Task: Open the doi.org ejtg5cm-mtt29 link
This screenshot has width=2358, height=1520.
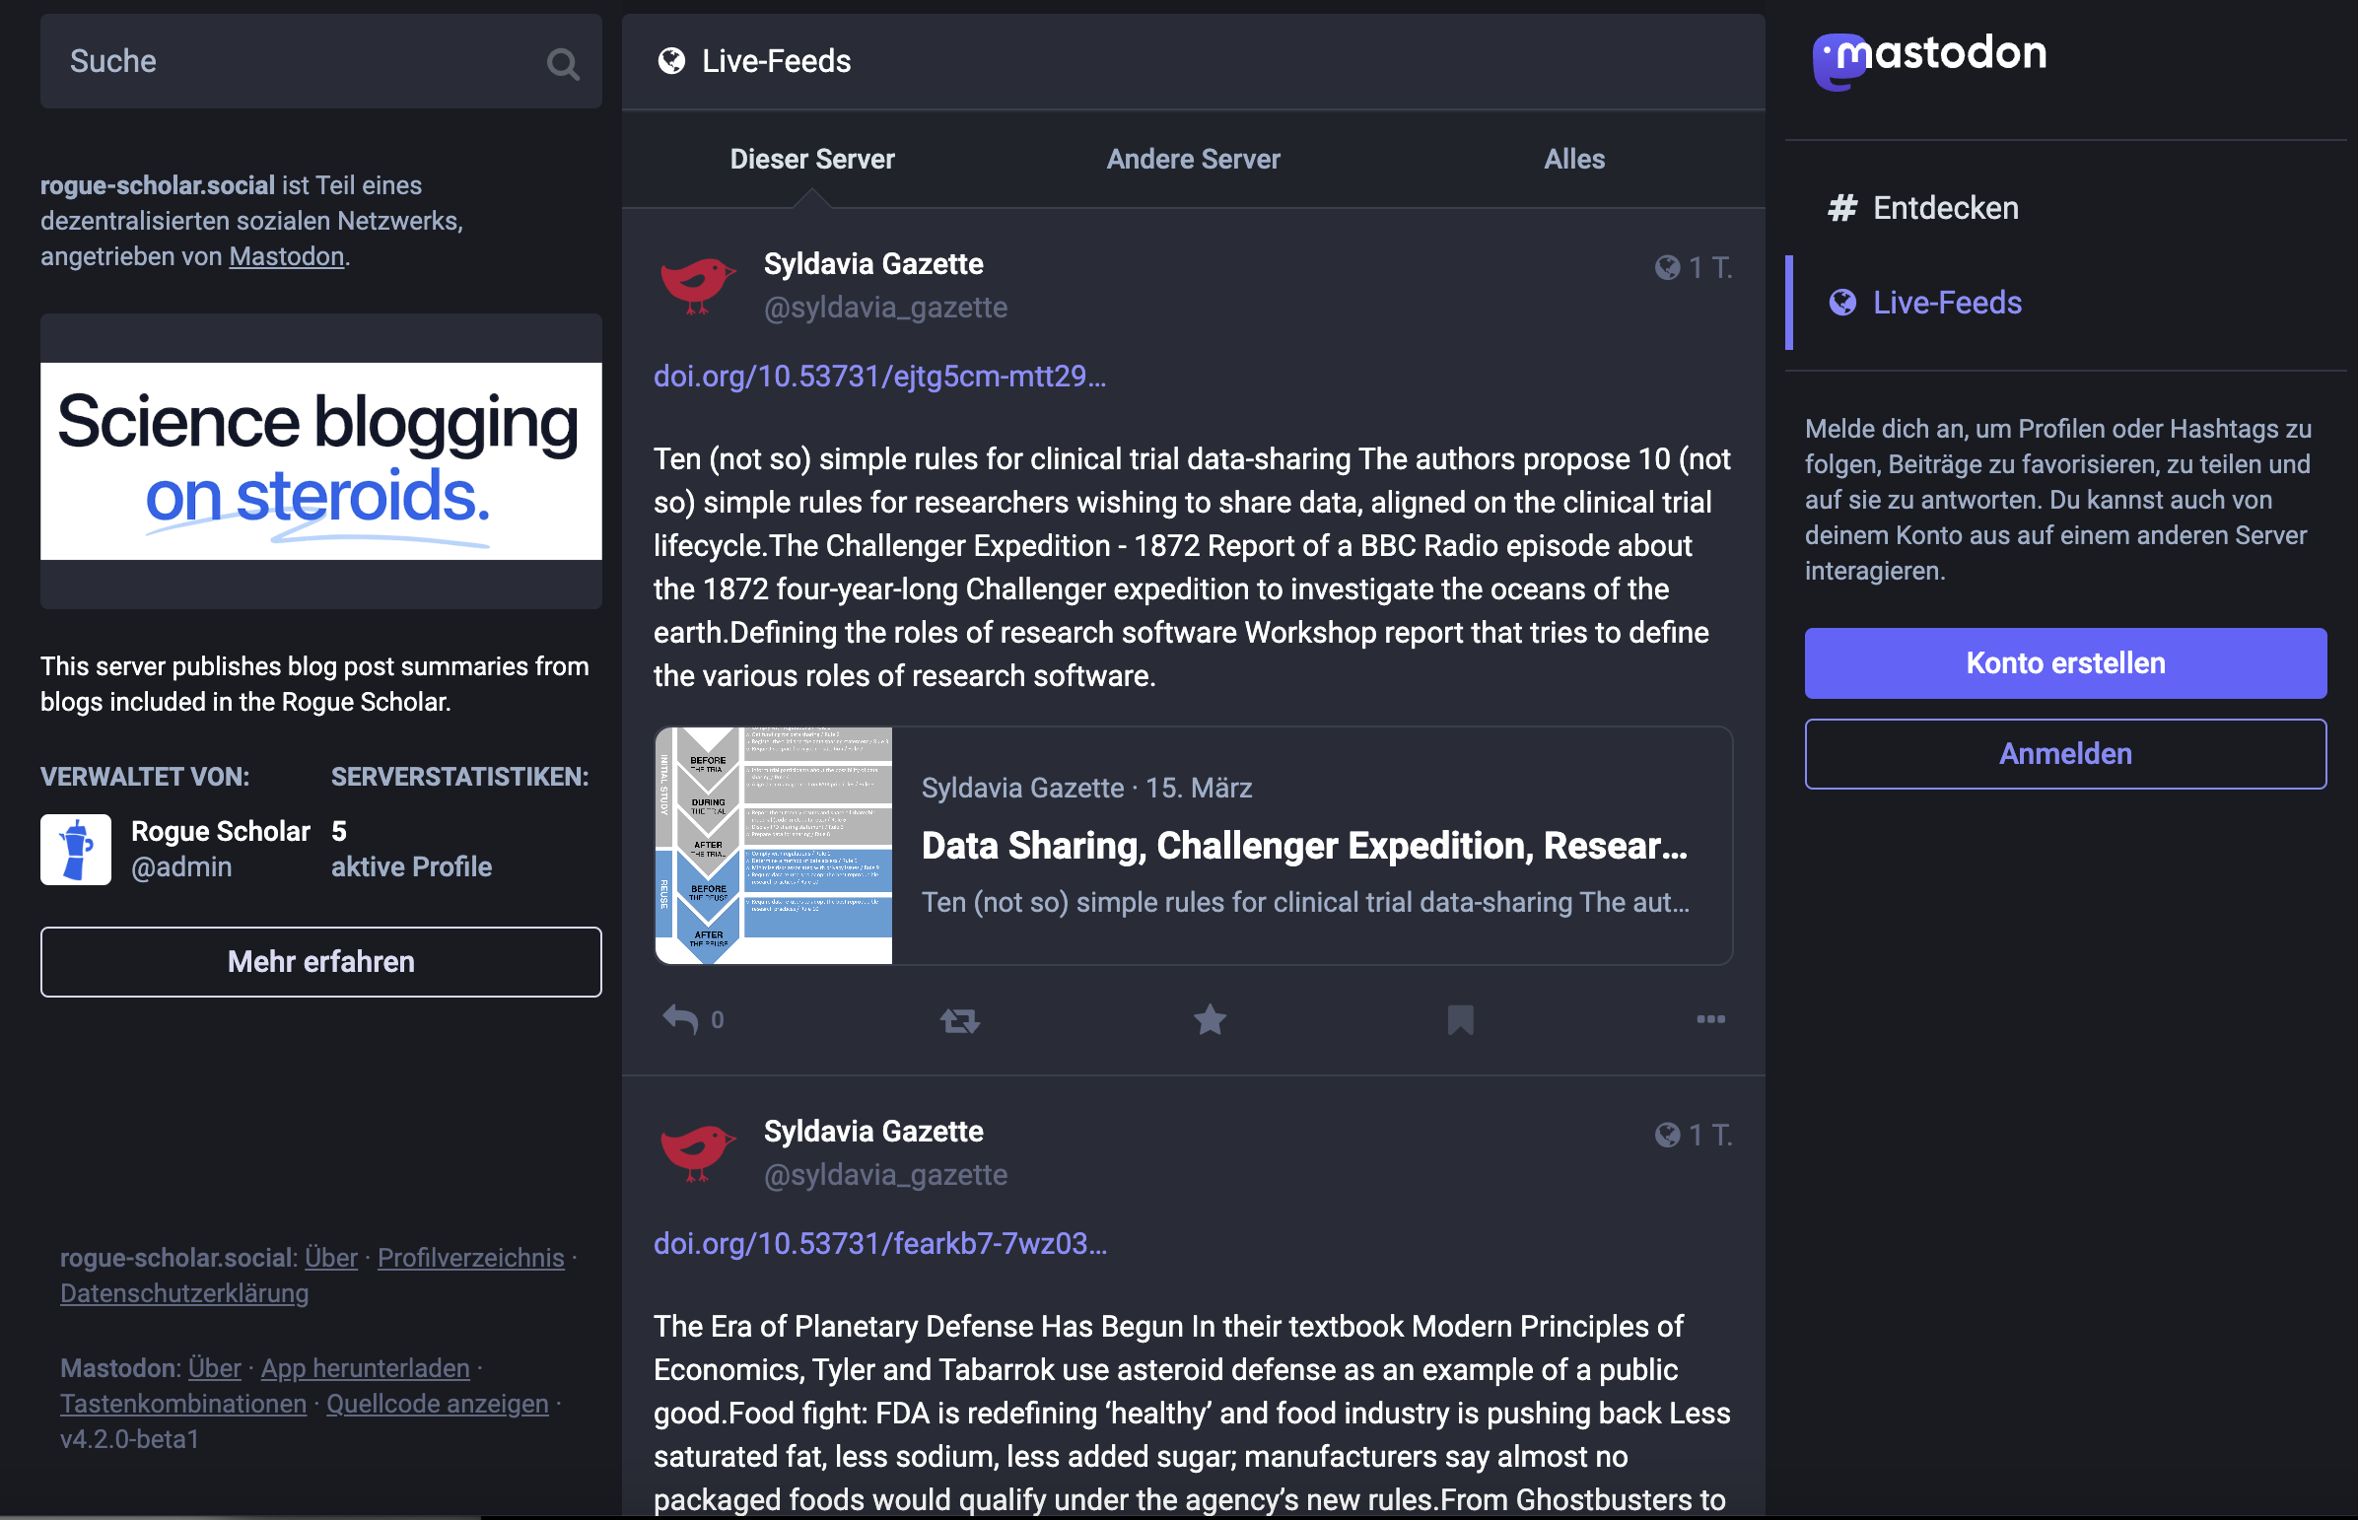Action: click(878, 376)
